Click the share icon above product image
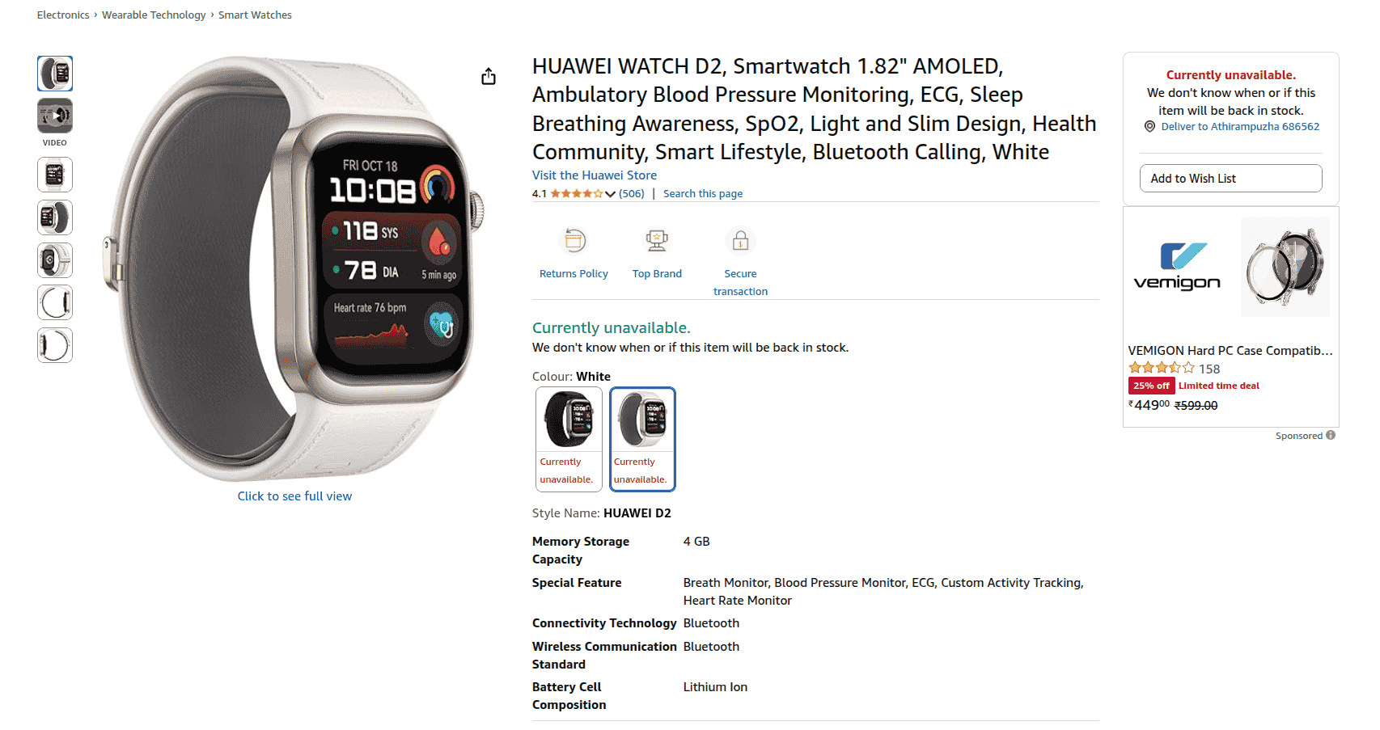Viewport: 1380px width, 730px height. [x=489, y=77]
